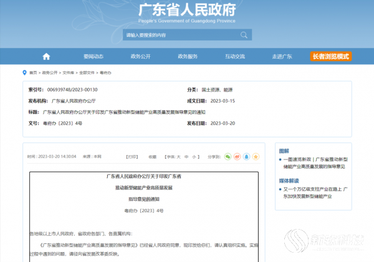Image resolution: width=374 pixels, height=262 pixels.
Task: Share the article to Weibo
Action: [x=237, y=156]
